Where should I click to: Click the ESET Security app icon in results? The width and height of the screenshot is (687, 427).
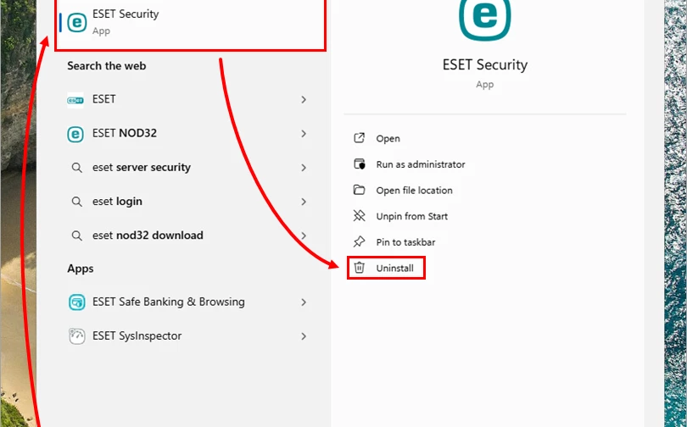pyautogui.click(x=77, y=23)
